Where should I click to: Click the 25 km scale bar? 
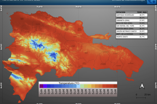(141, 98)
